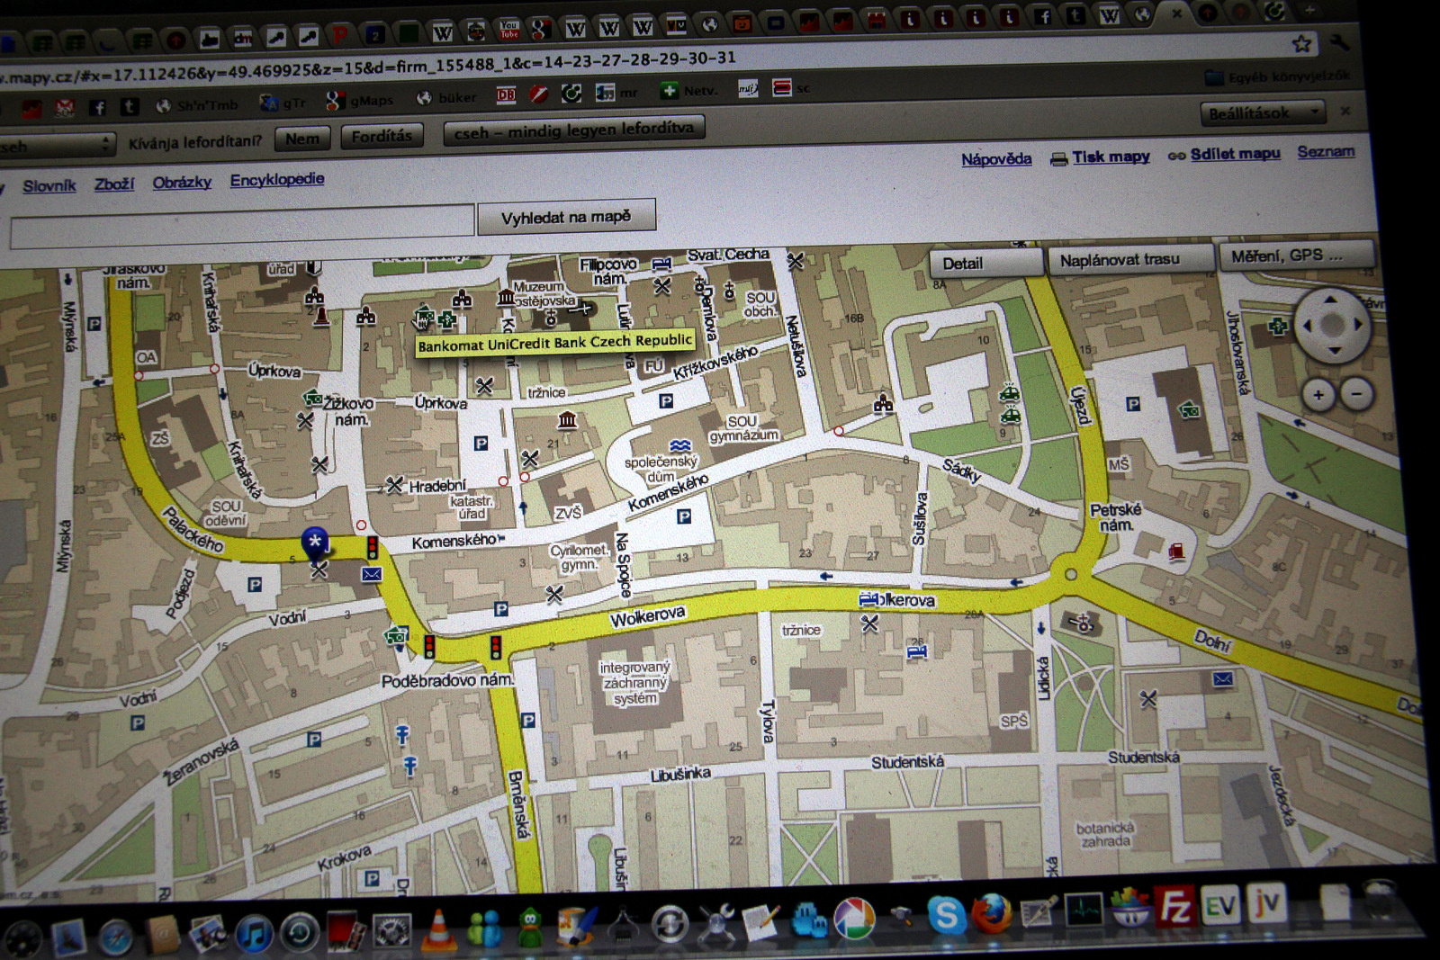Open Picasa from the Dock
This screenshot has height=960, width=1440.
coord(853,919)
